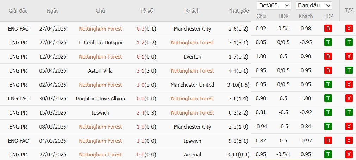Click green T/X badge in Aston Villa row
Image resolution: width=356 pixels, height=160 pixels.
point(349,71)
